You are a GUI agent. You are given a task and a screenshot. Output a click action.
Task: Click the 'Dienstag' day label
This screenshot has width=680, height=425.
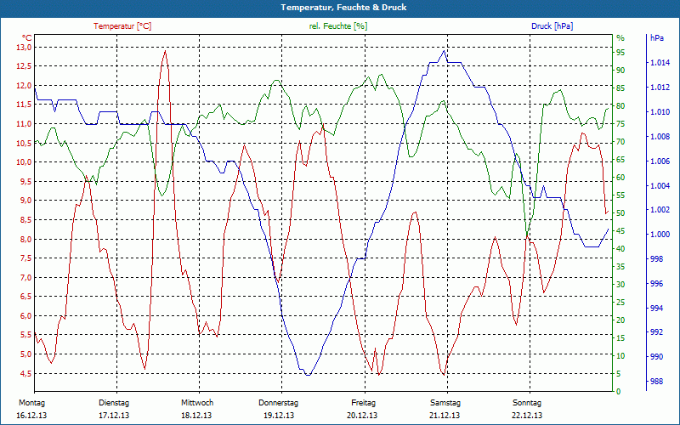click(x=114, y=403)
